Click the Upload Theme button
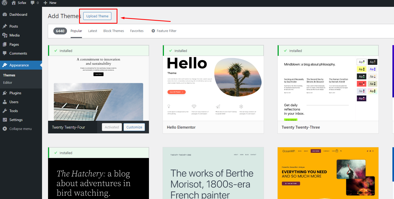 pos(97,16)
